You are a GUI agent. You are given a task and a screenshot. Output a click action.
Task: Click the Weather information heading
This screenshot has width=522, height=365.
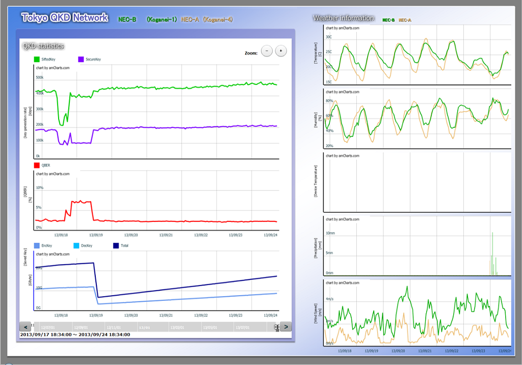click(344, 18)
